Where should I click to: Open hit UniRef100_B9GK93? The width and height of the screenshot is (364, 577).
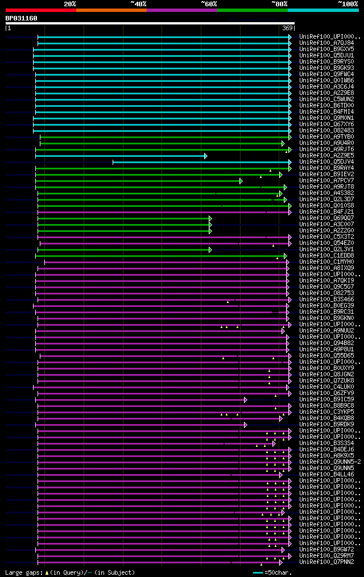point(327,68)
